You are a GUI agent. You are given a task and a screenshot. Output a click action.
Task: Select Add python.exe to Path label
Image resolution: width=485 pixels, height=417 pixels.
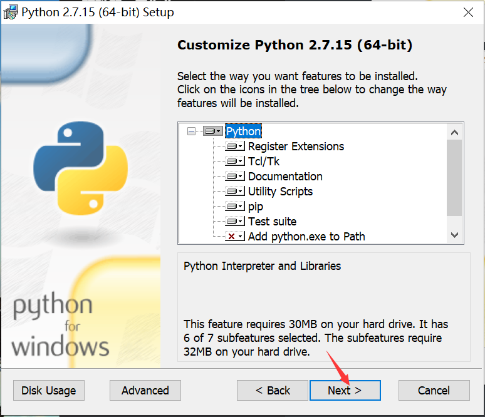click(x=306, y=237)
